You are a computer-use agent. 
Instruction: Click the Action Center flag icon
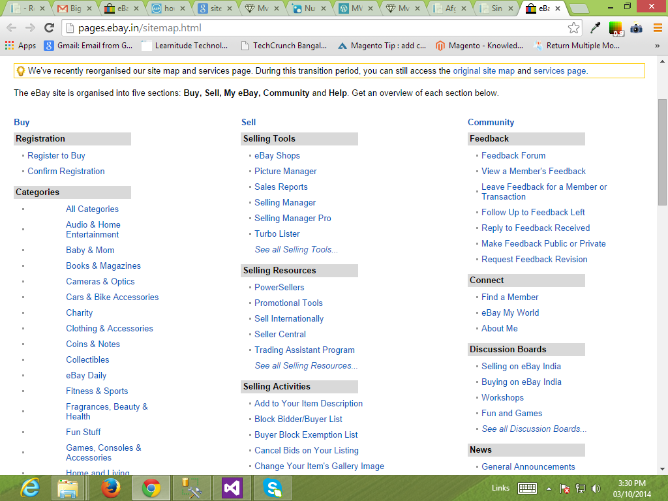point(564,488)
